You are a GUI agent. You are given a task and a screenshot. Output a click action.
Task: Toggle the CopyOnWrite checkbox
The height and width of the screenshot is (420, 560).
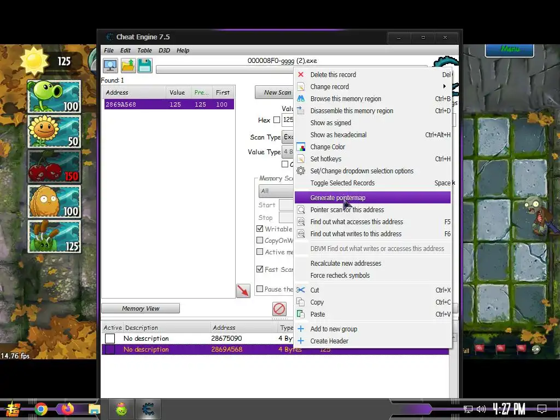tap(260, 240)
